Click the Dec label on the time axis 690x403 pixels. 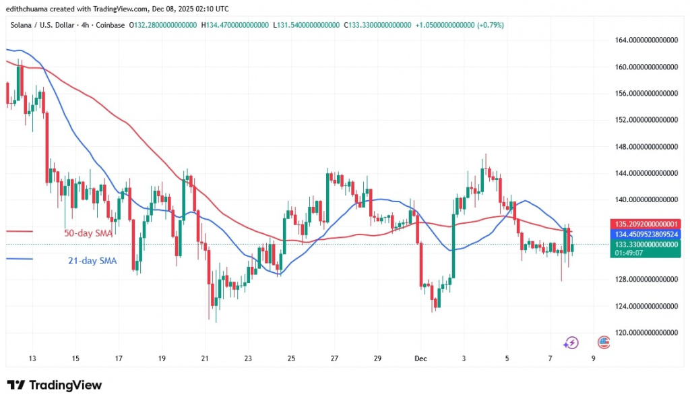point(420,359)
